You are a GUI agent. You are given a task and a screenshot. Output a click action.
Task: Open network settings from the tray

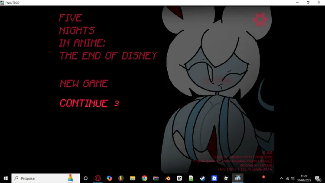287,178
